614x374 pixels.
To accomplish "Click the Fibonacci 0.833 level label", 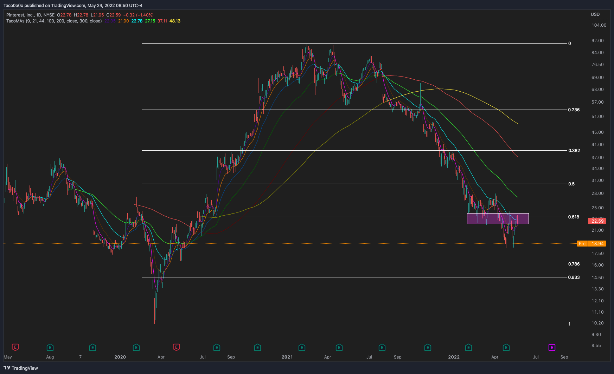I will pyautogui.click(x=574, y=277).
